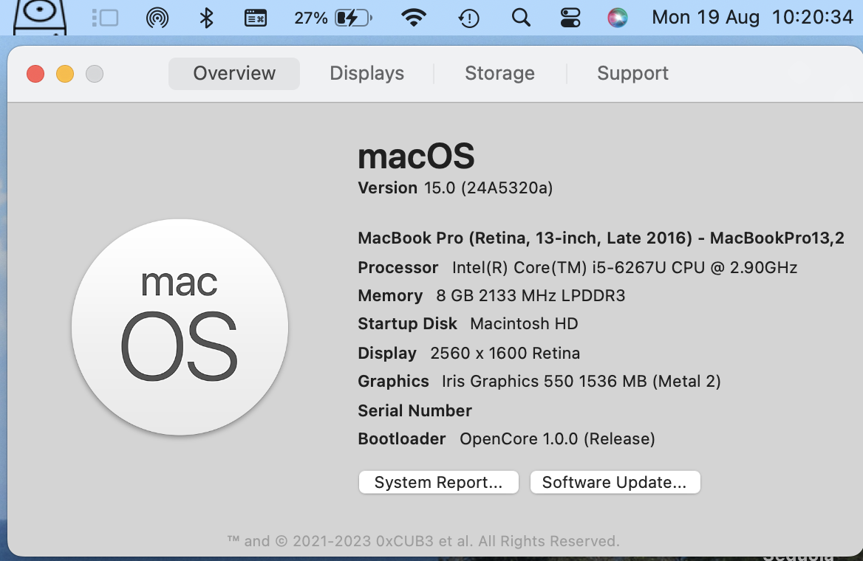Click the Software Update... button
The width and height of the screenshot is (863, 561).
[615, 482]
